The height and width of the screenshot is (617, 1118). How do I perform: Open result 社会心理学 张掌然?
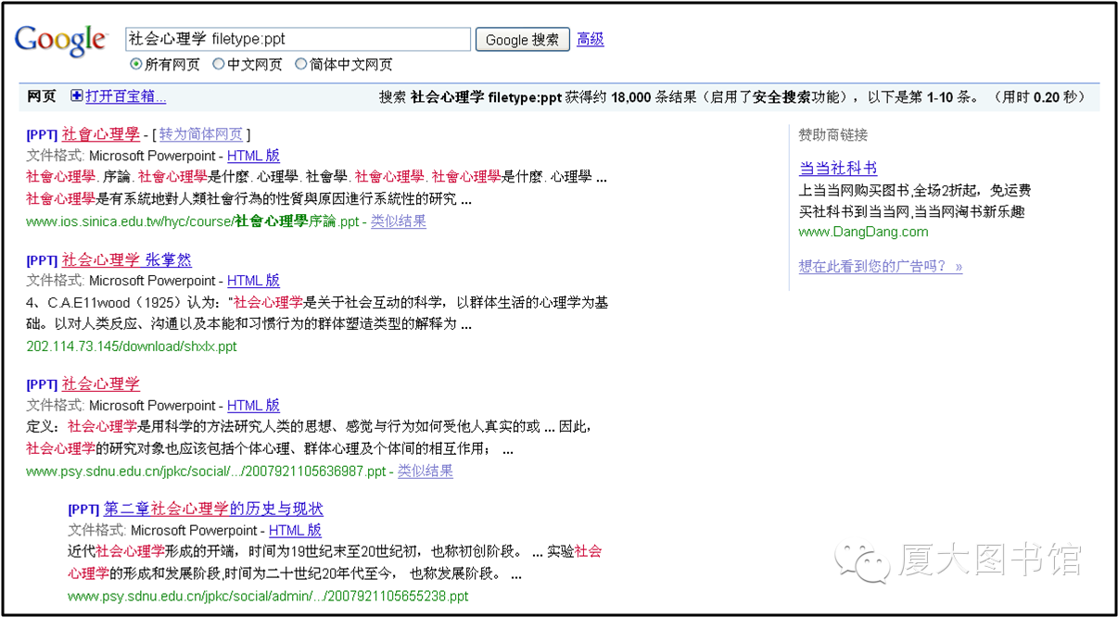(127, 260)
